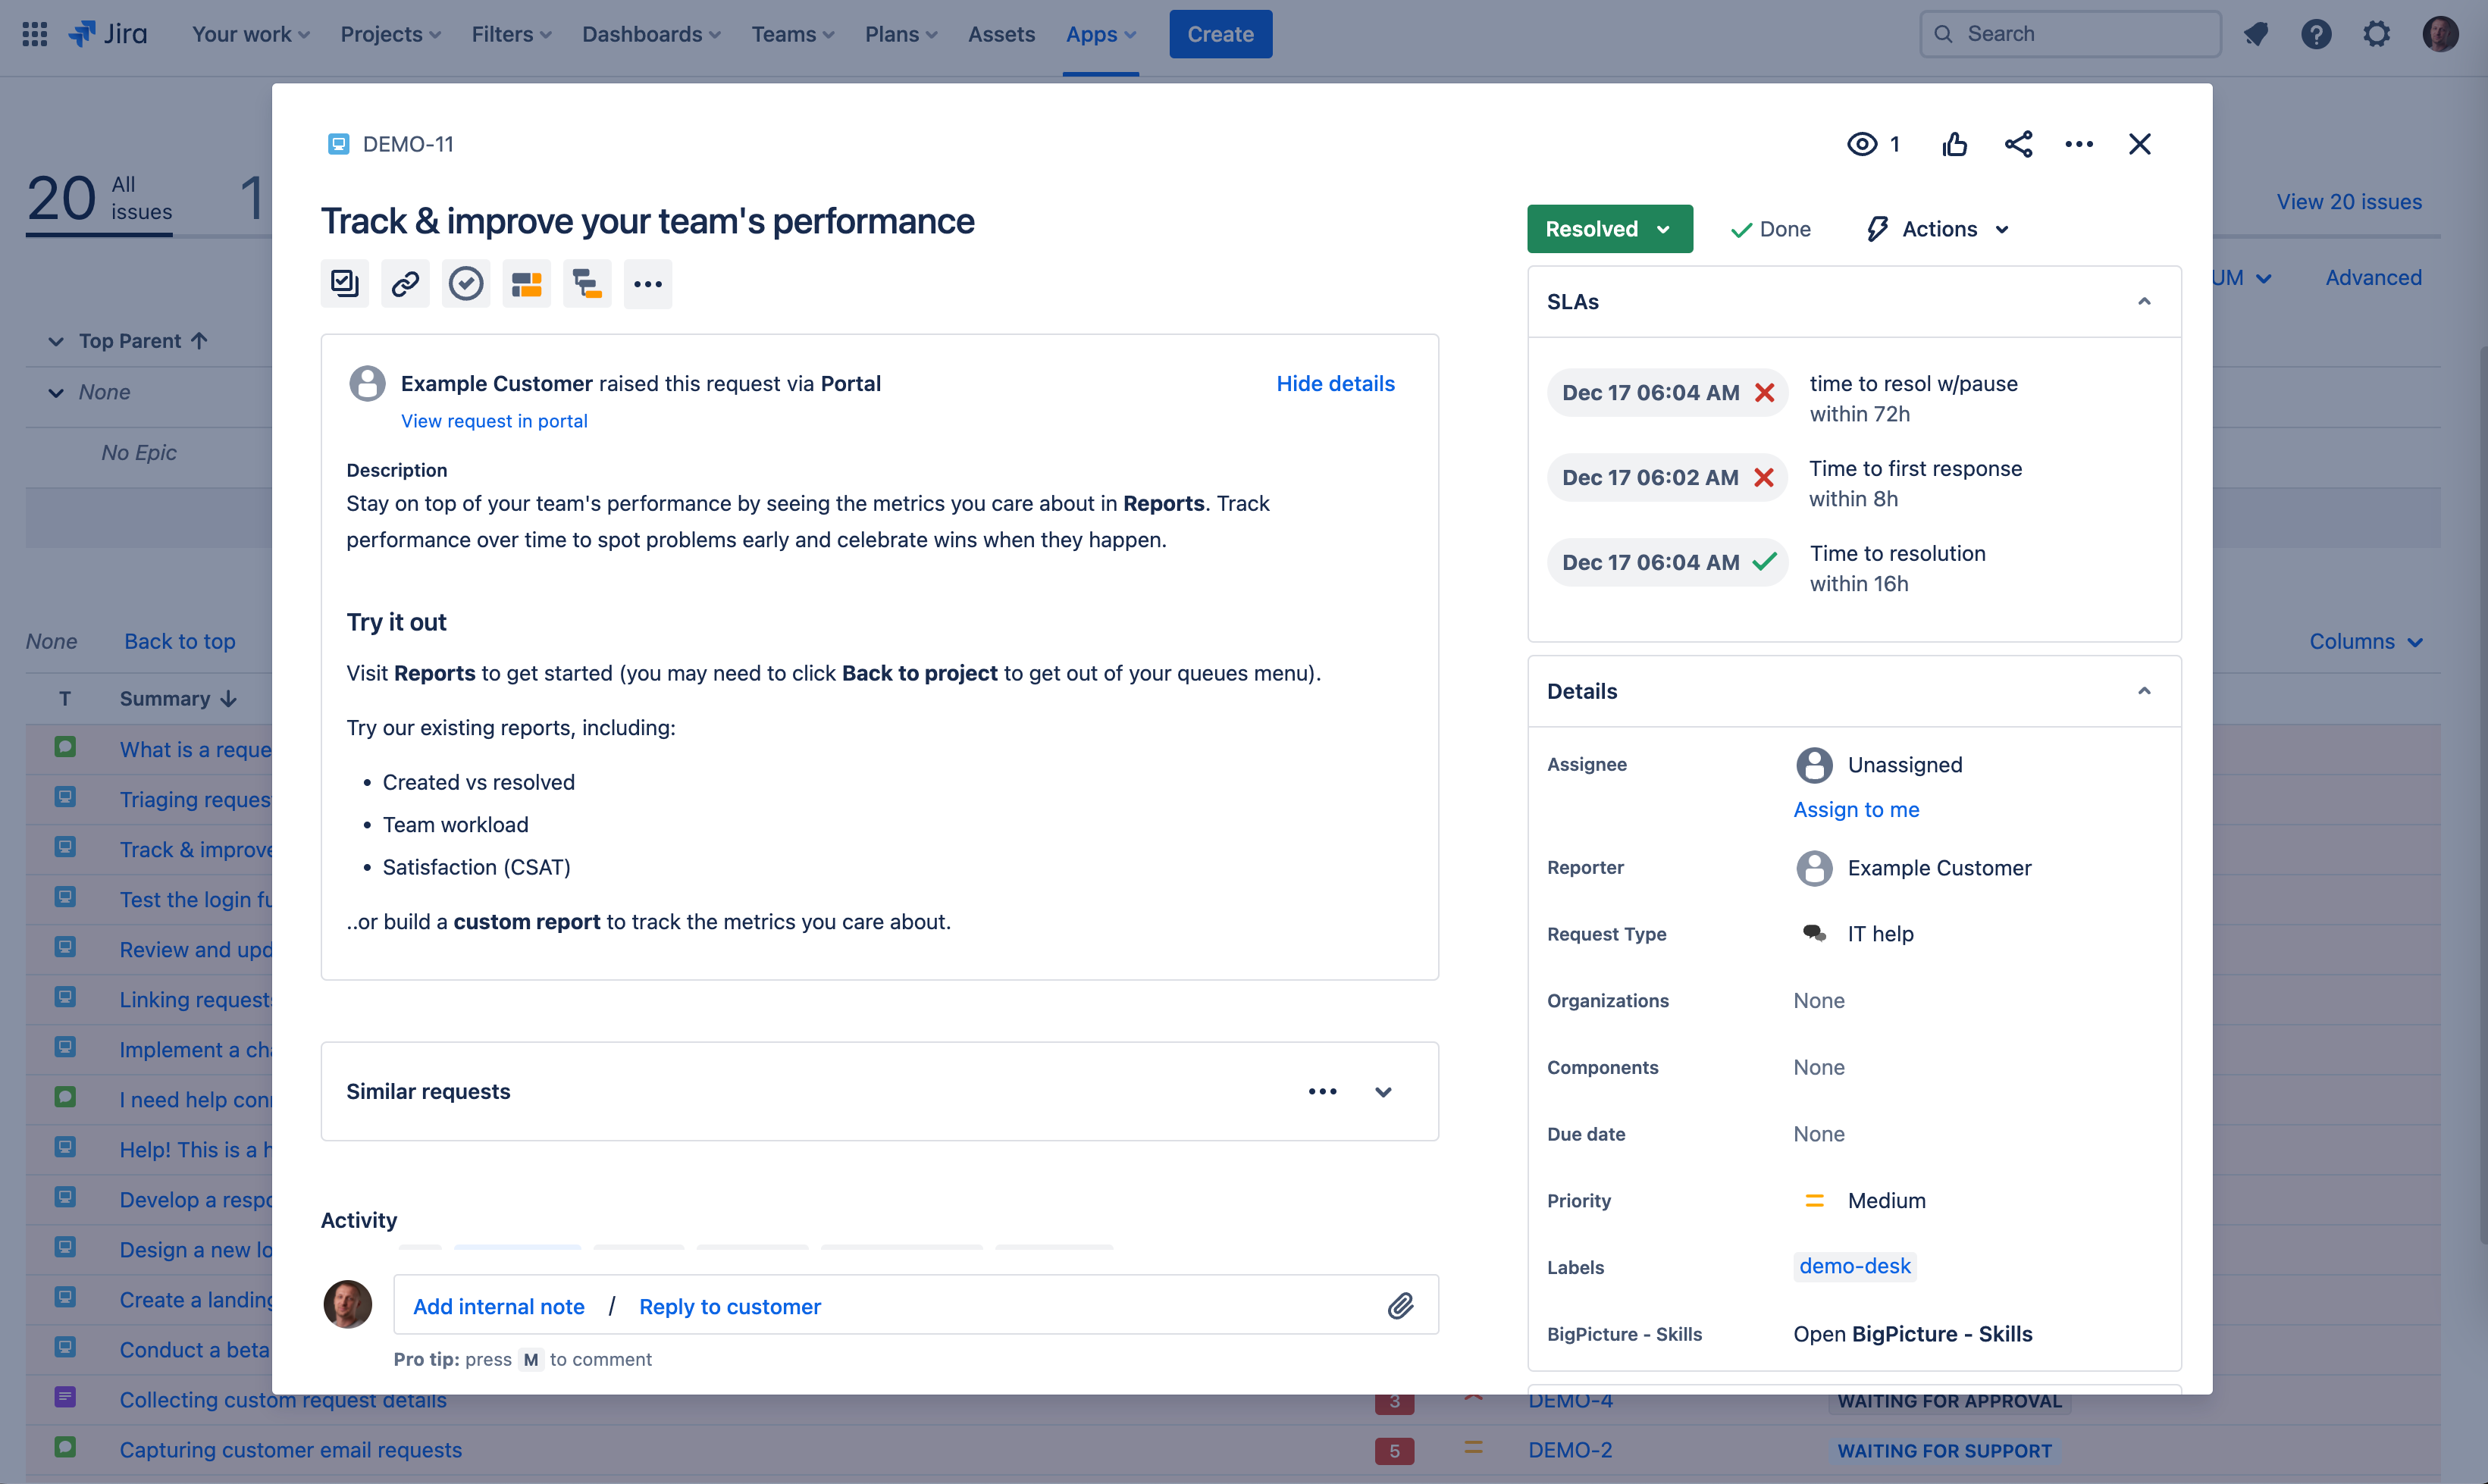
Task: Open the Your work menu
Action: tap(251, 34)
